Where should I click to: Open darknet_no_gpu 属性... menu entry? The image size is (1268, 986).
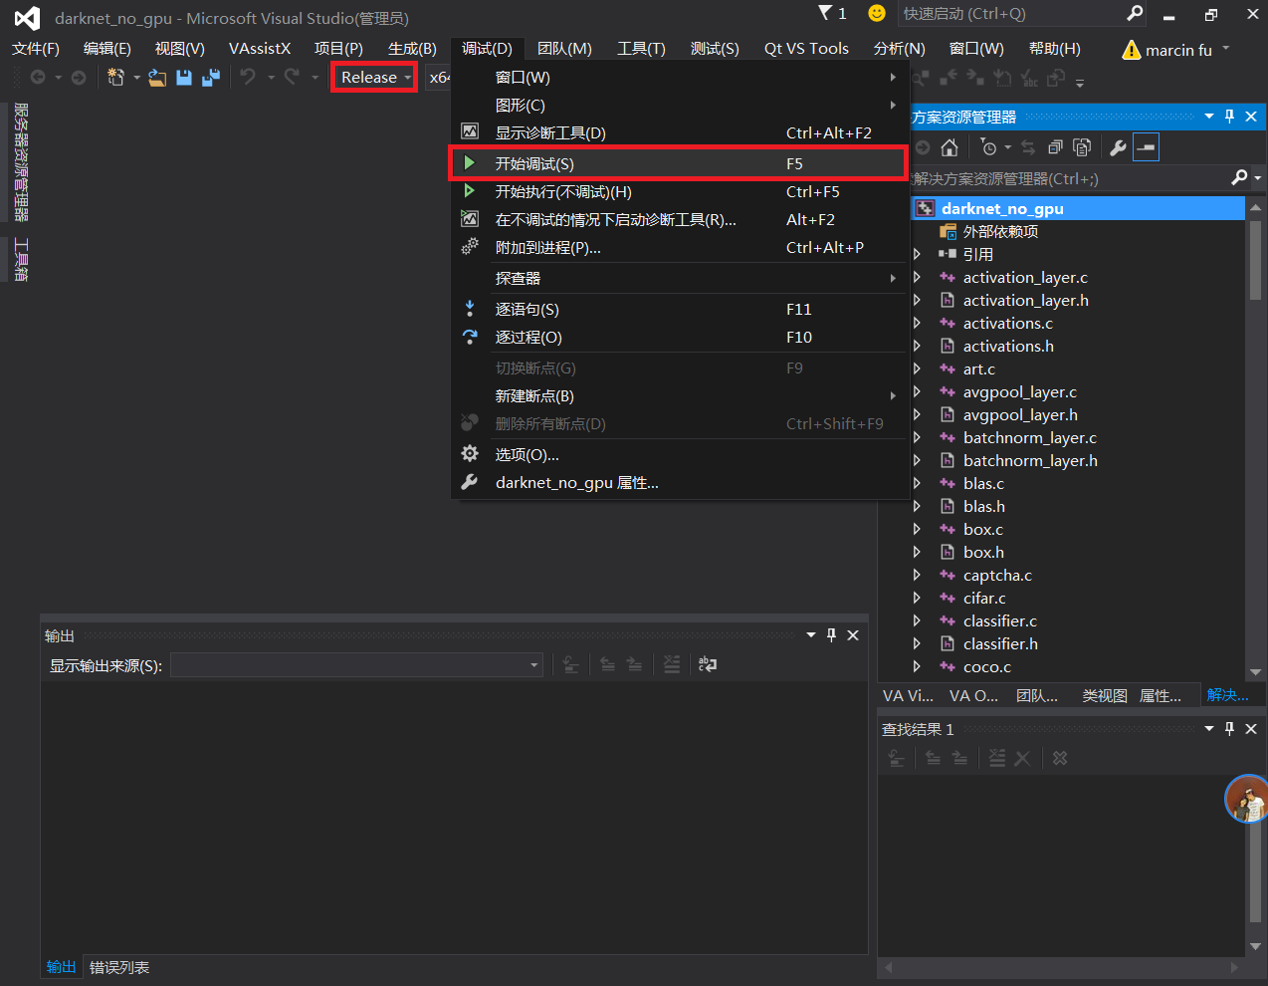[x=678, y=482]
